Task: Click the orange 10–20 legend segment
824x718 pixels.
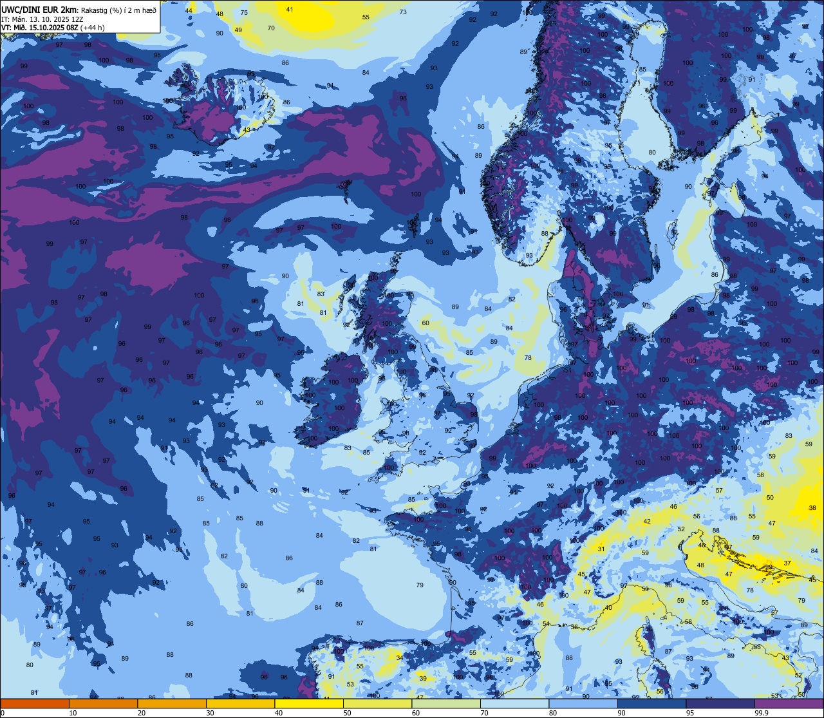Action: pyautogui.click(x=103, y=703)
